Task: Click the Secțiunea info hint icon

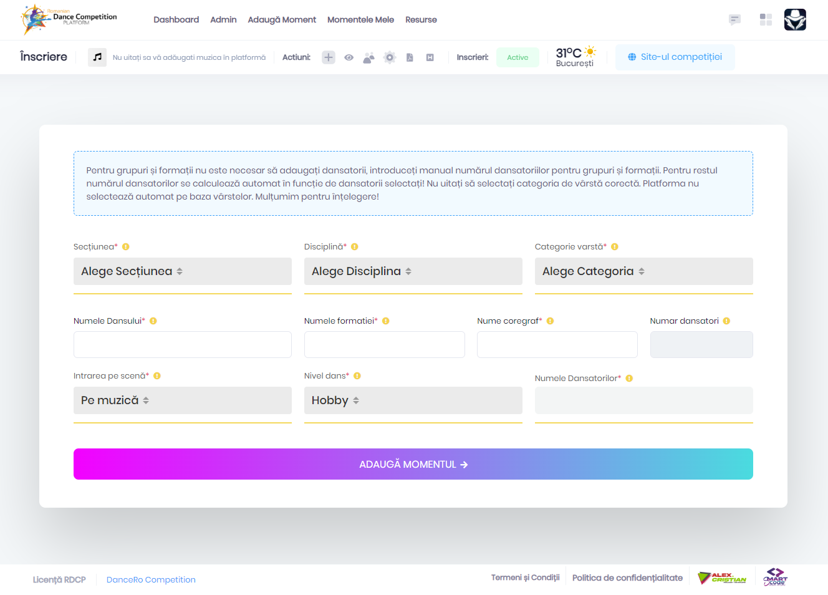Action: tap(126, 247)
